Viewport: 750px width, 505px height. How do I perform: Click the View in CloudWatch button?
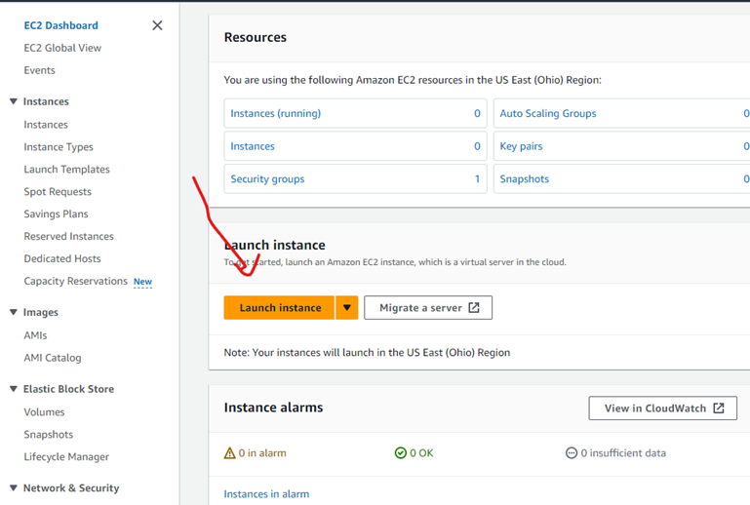click(662, 408)
